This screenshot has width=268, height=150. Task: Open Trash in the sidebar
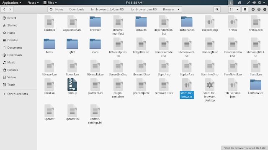pyautogui.click(x=18, y=85)
